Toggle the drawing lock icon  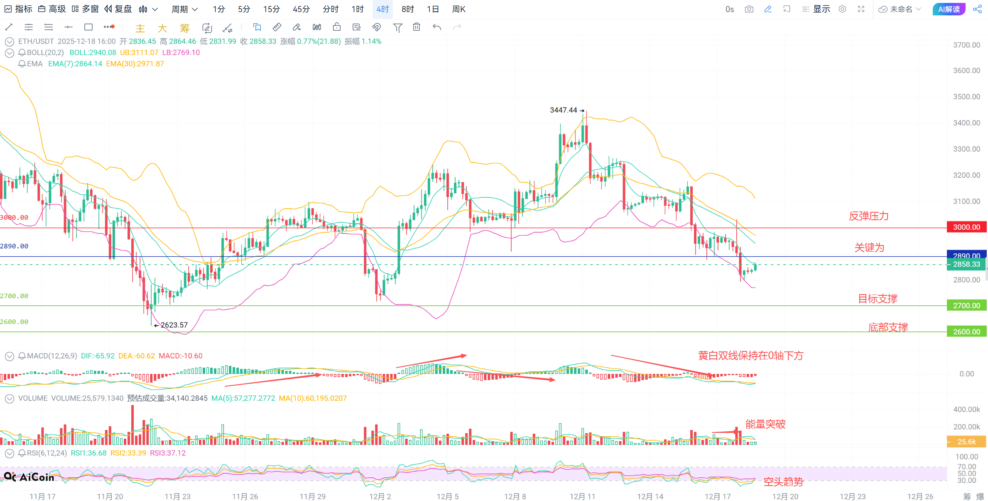337,27
